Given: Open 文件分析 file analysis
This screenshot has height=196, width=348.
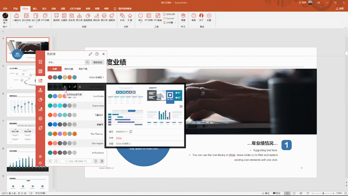Looking at the screenshot, I should point(169,14).
